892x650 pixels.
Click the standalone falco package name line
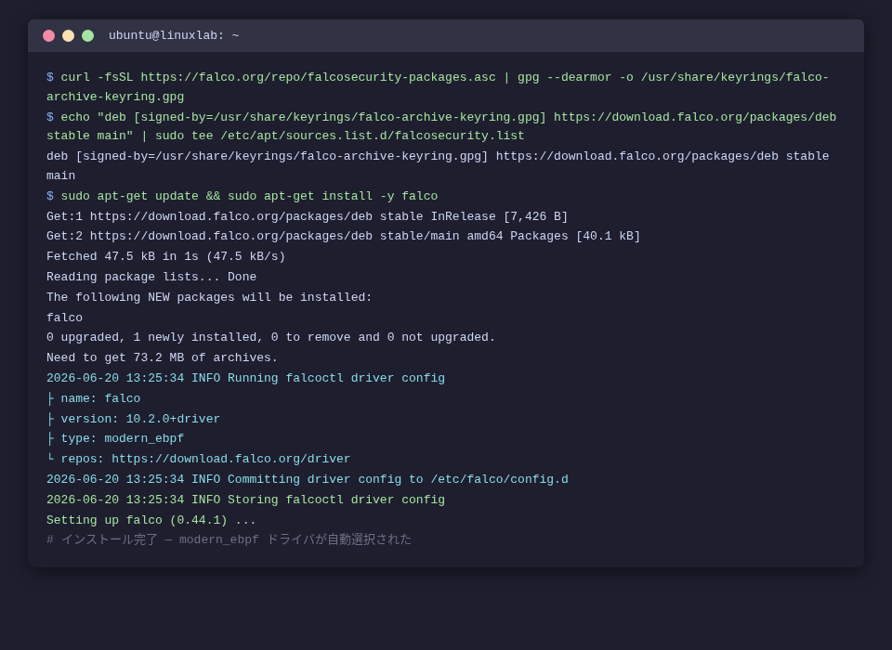[64, 318]
